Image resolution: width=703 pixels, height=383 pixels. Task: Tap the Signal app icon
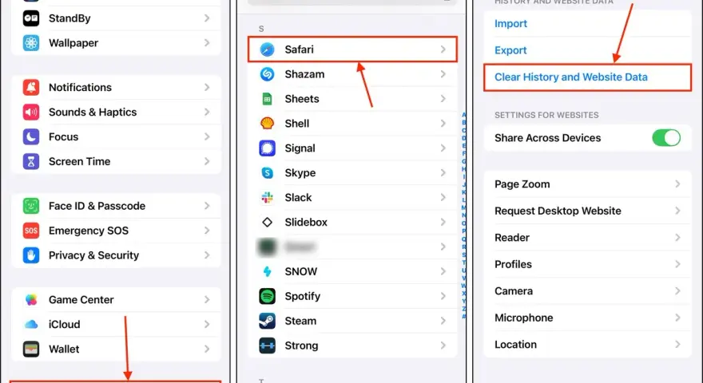(x=267, y=148)
